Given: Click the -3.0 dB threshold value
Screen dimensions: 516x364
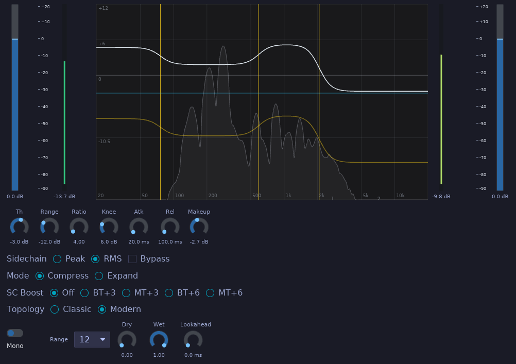Looking at the screenshot, I should 20,242.
